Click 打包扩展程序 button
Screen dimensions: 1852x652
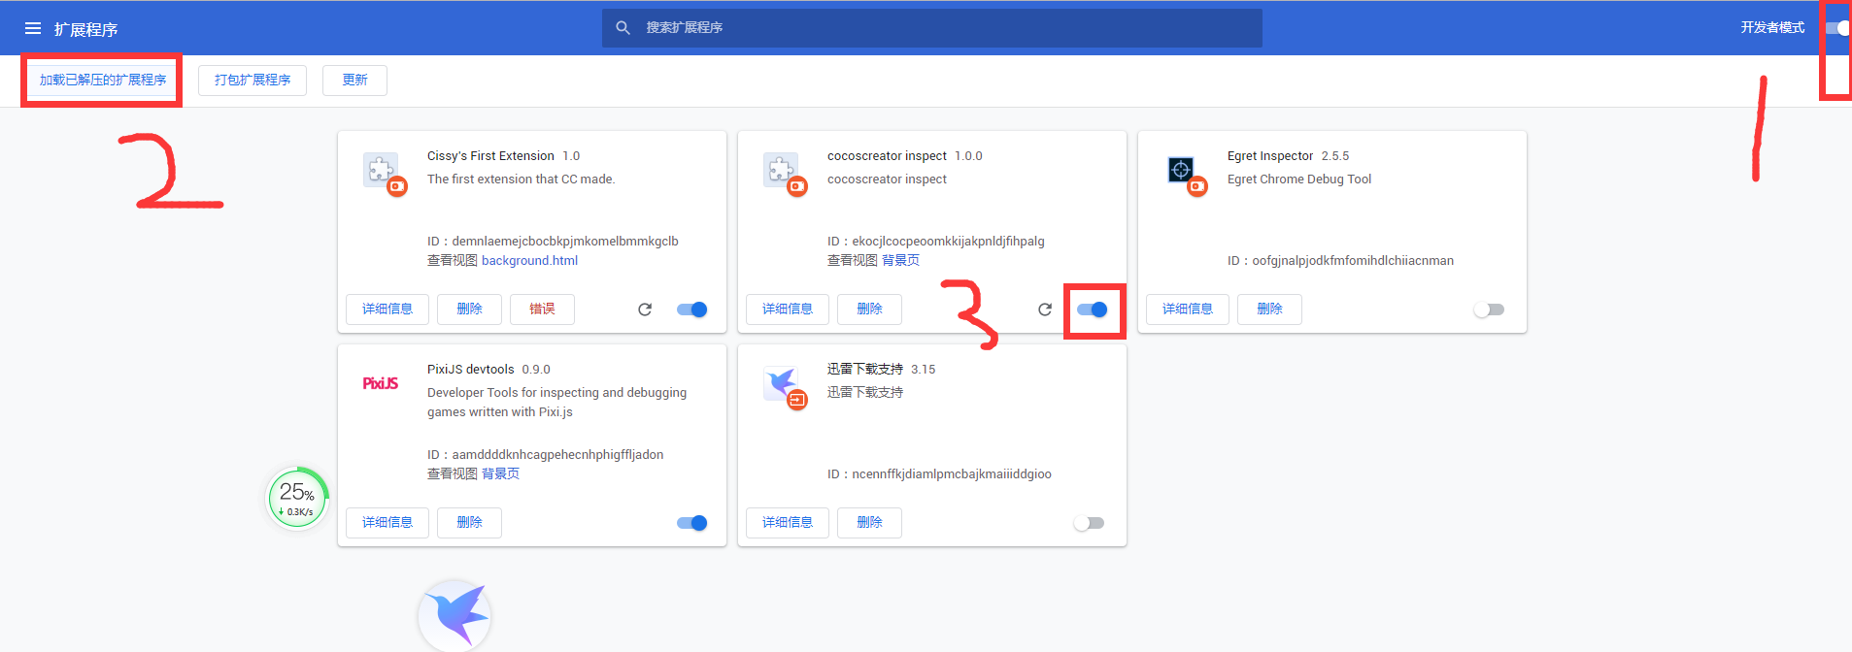[x=253, y=81]
